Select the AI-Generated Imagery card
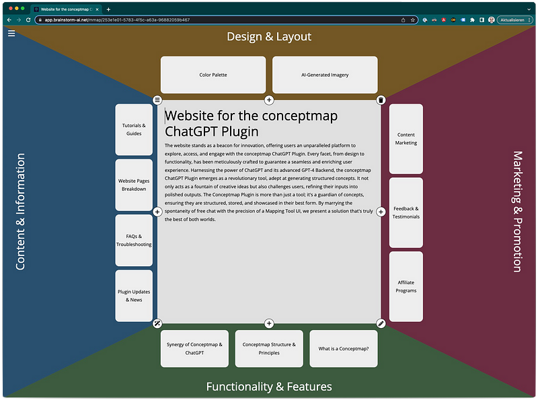Viewport: 538px width, 400px height. point(325,75)
